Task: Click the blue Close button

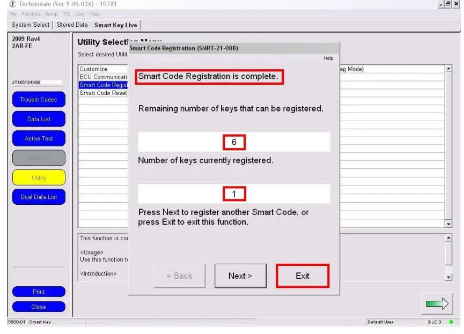Action: tap(39, 307)
